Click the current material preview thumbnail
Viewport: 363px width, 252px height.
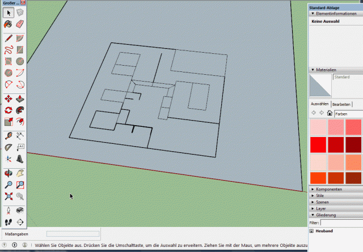tap(320, 86)
